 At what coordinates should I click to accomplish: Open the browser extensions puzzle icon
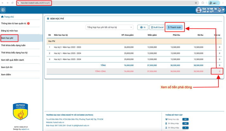203,3
